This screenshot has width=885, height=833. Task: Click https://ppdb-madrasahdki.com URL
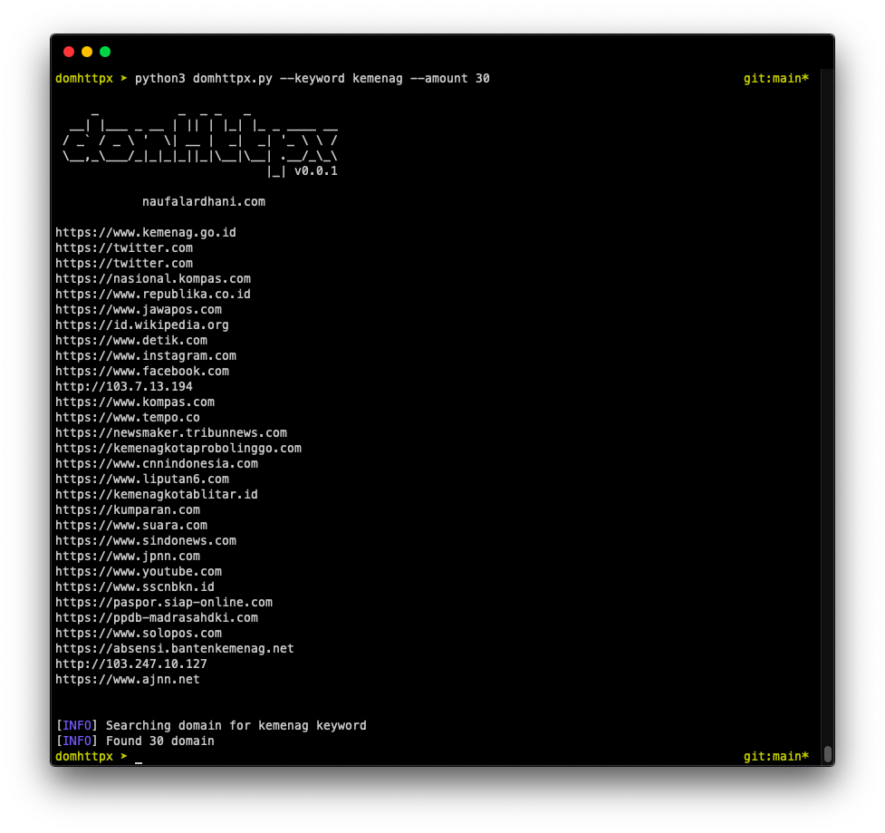157,618
